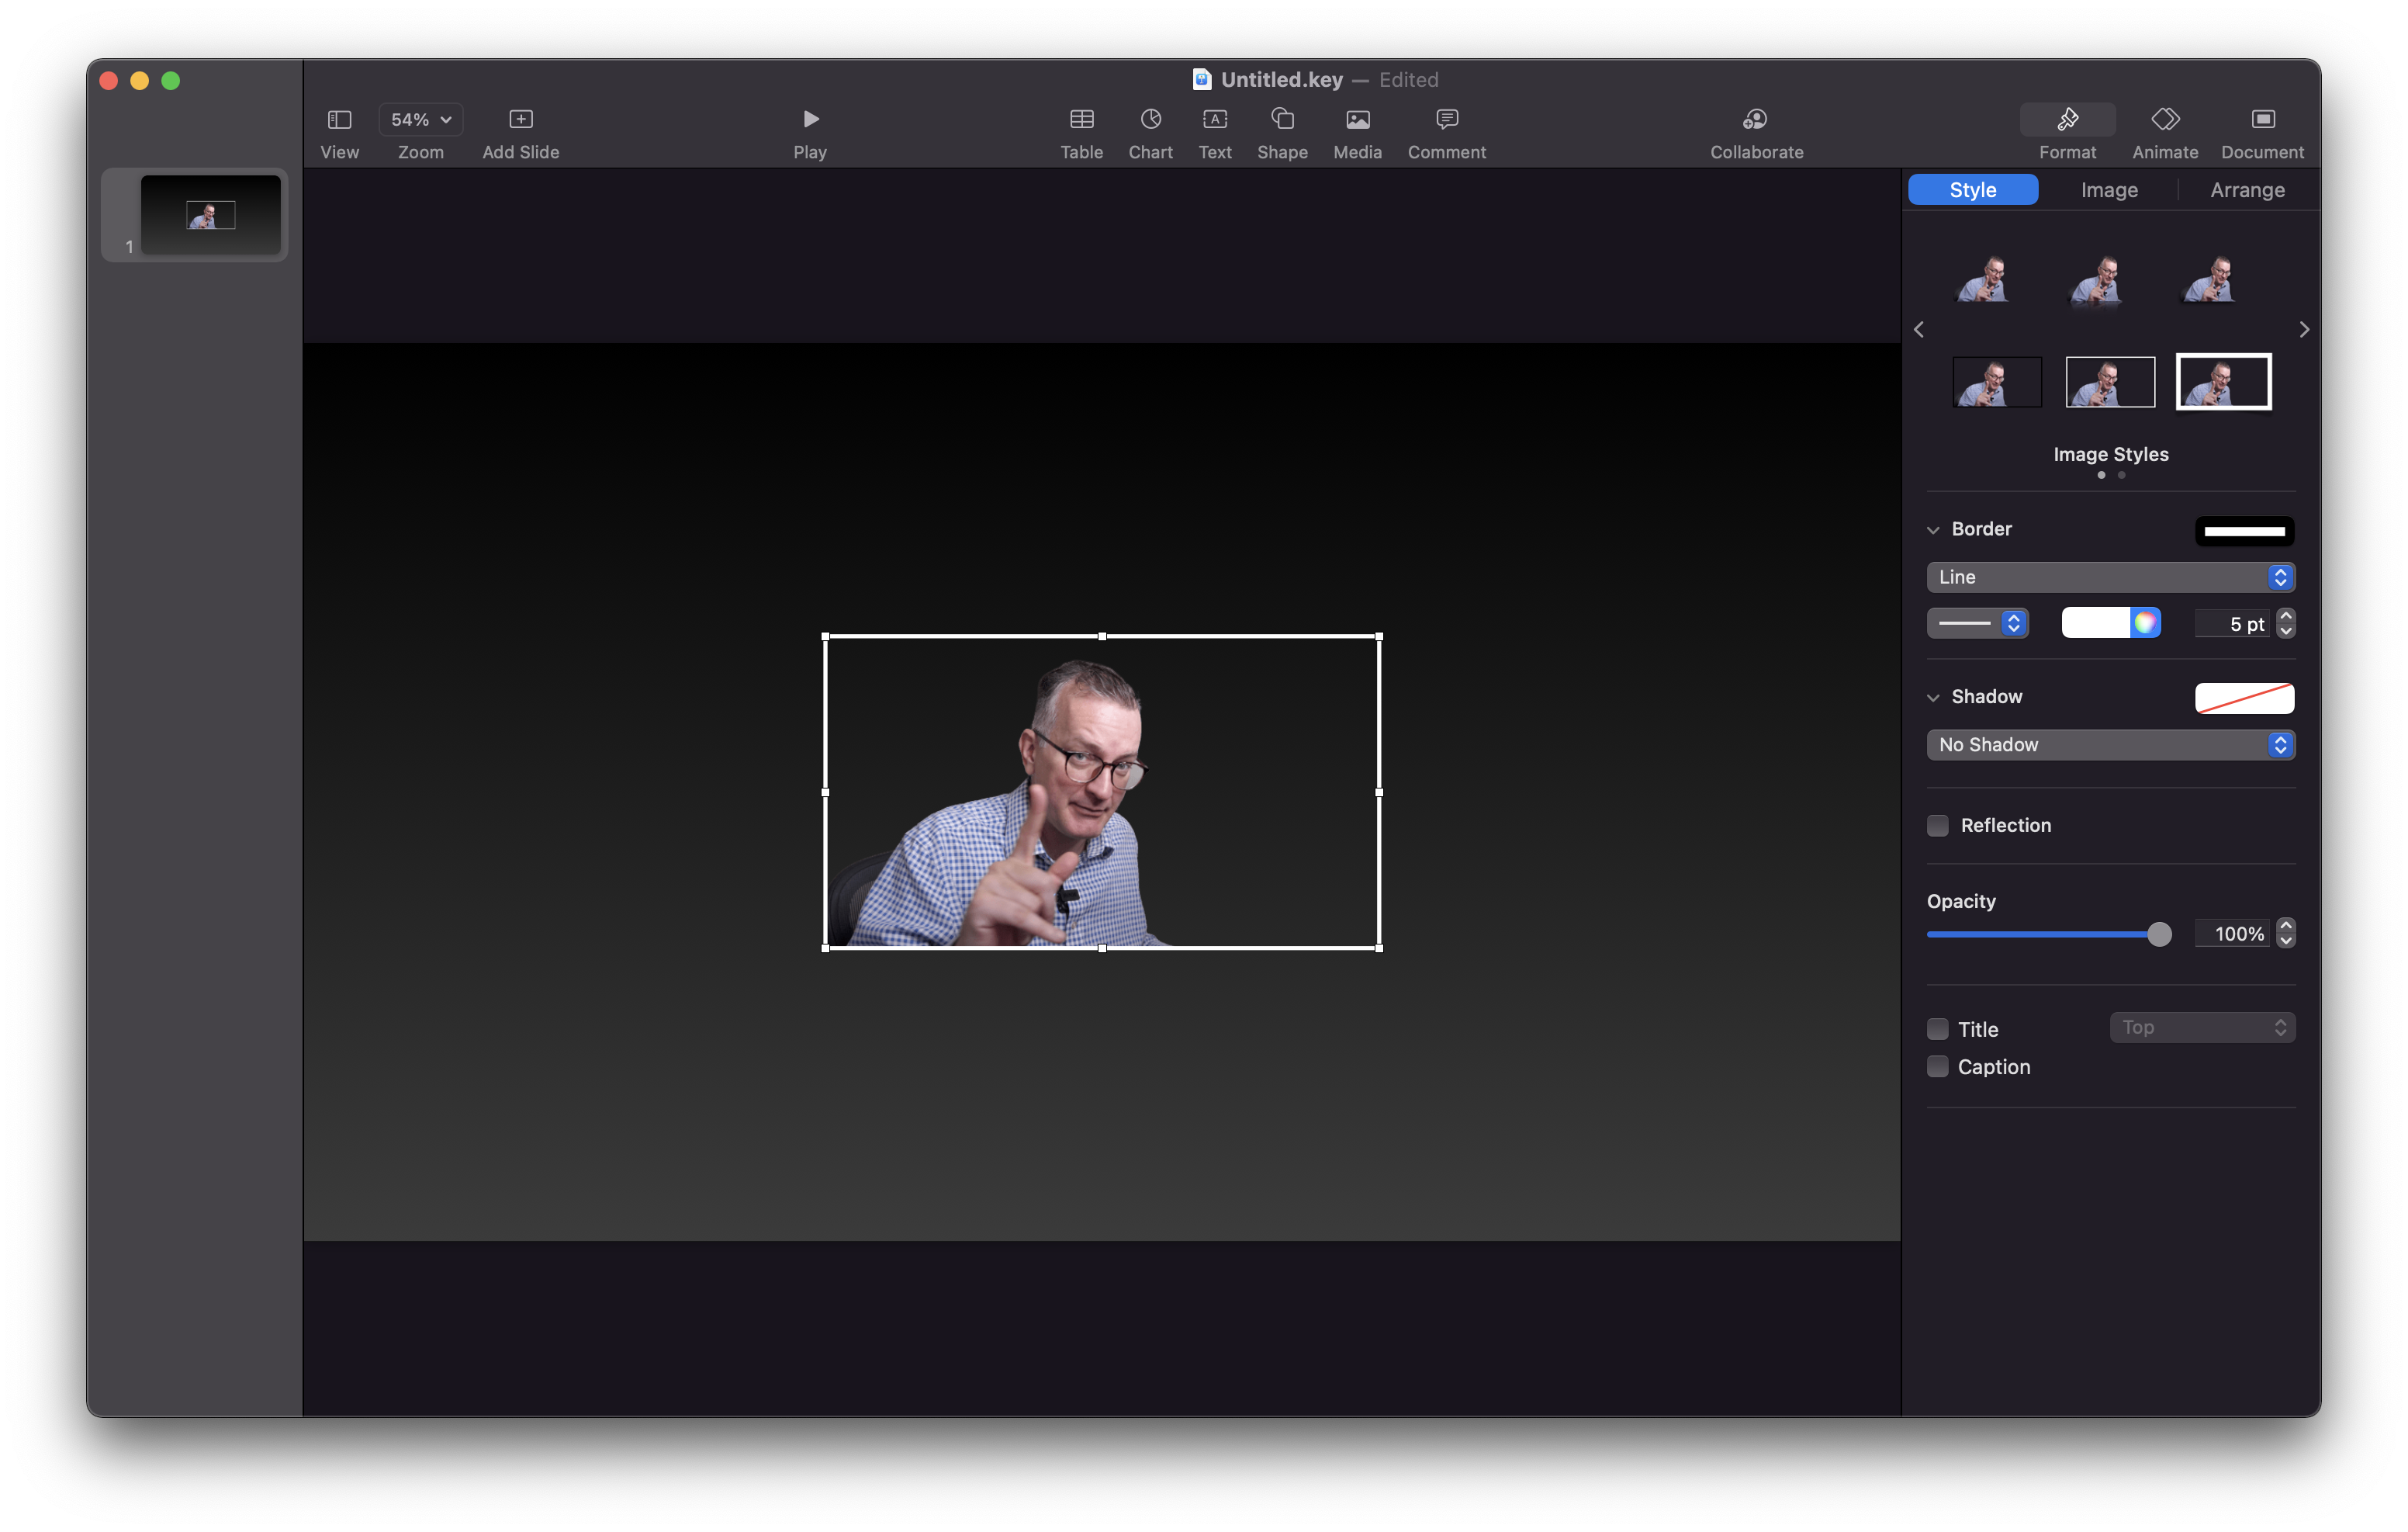Open the border type Line dropdown
Screen dimensions: 2408x1532
[x=2110, y=577]
